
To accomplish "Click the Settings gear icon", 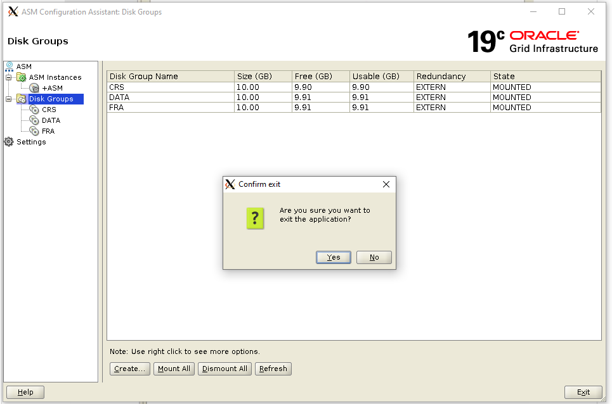I will point(9,142).
